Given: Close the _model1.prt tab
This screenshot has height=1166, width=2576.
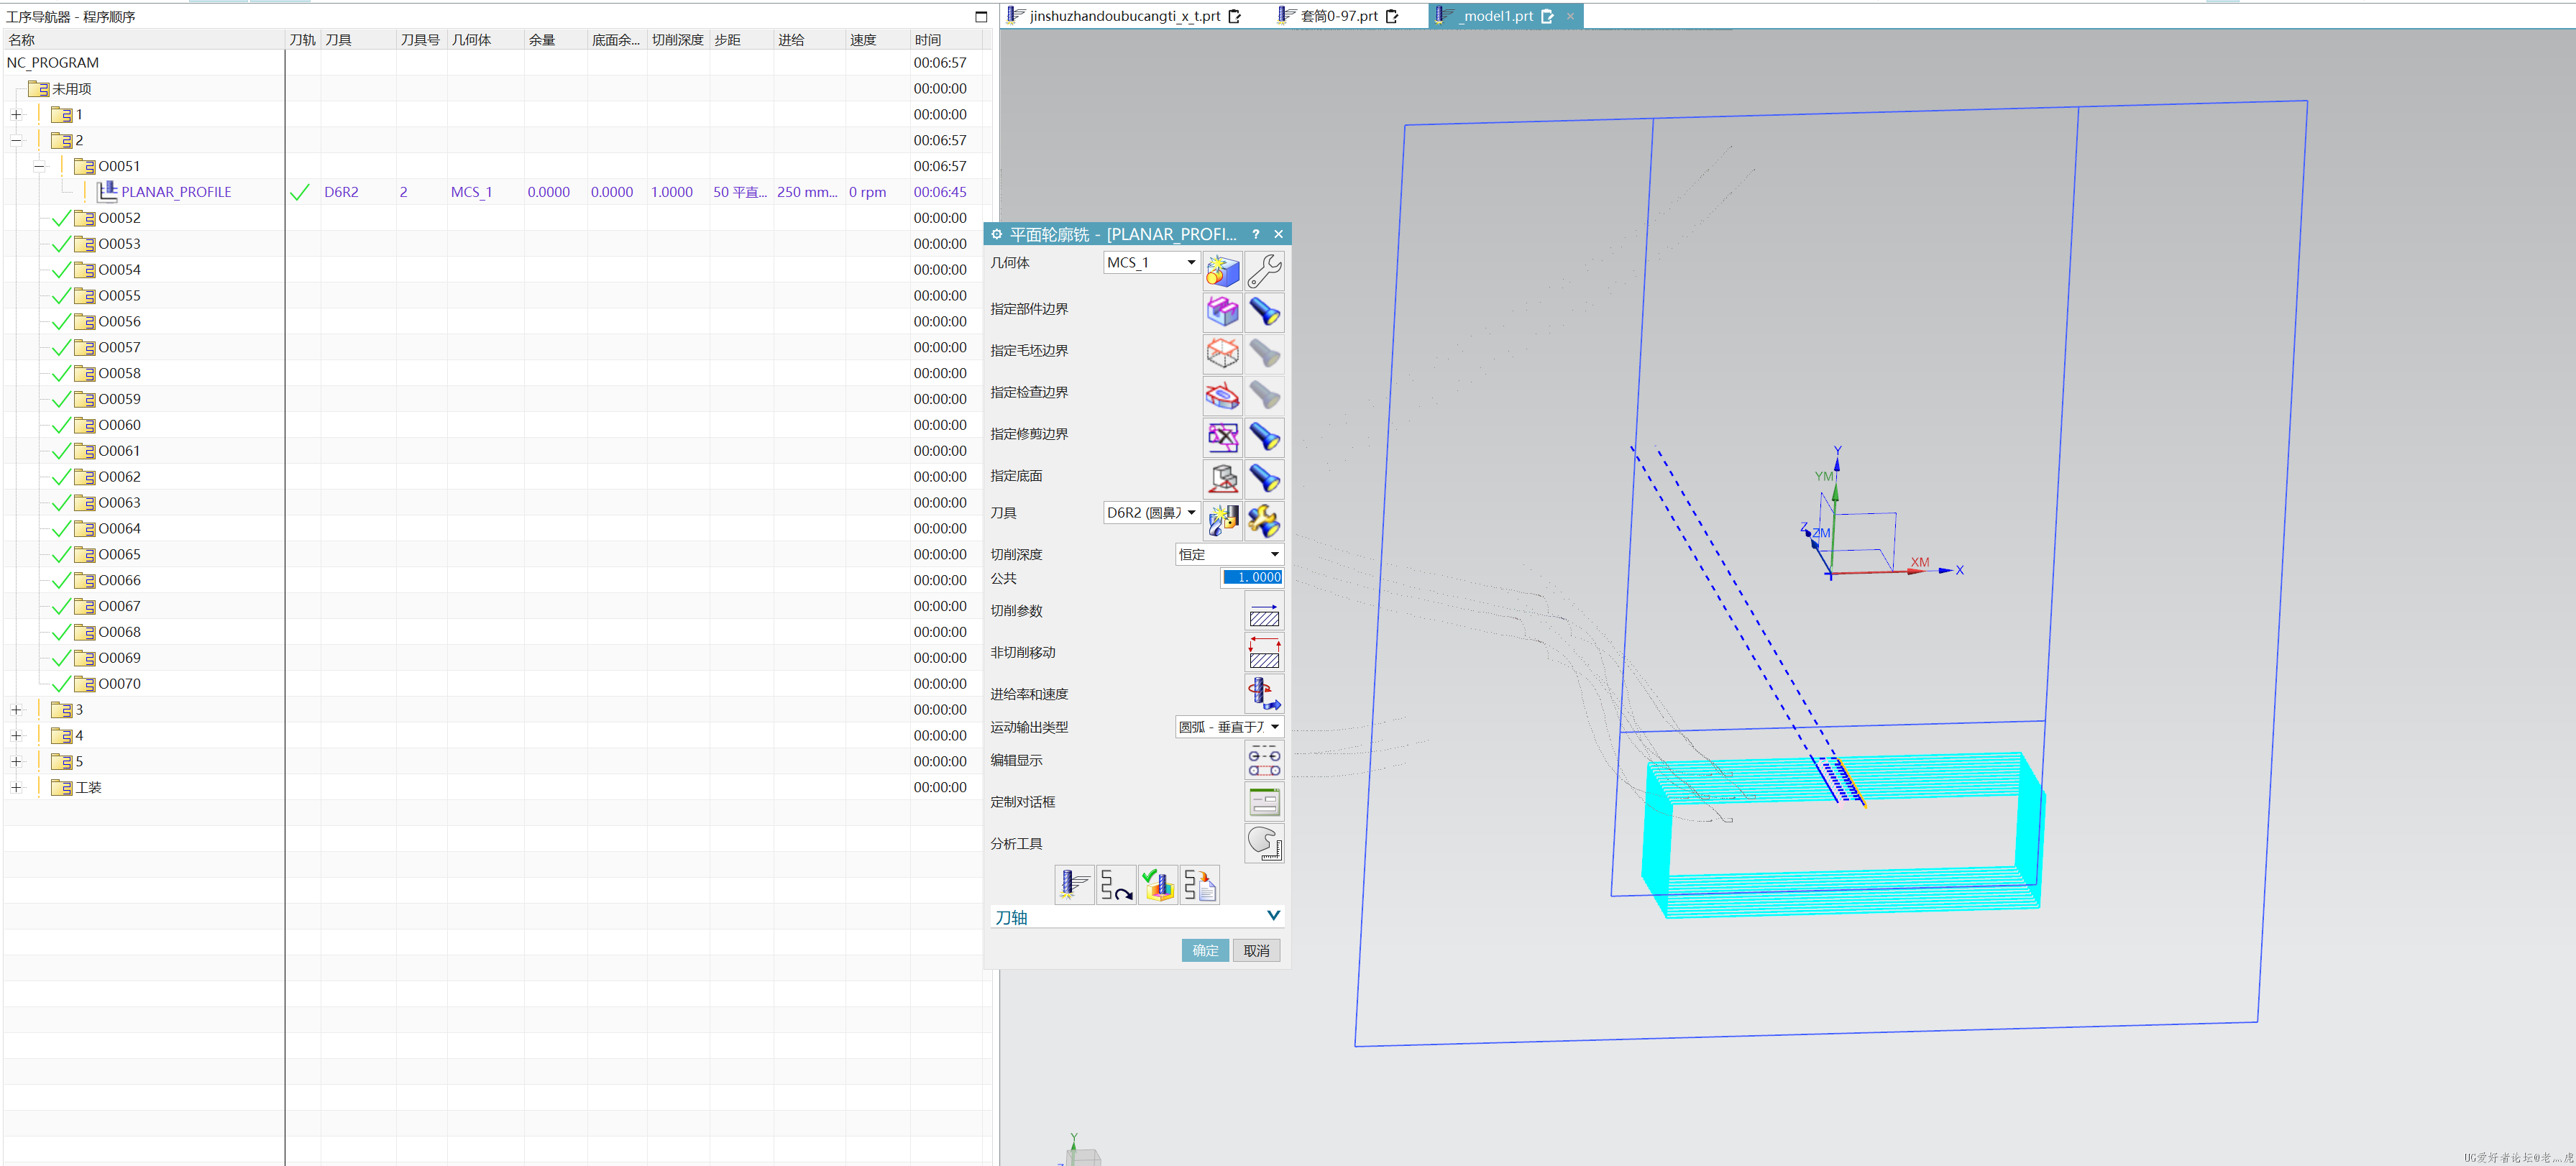Looking at the screenshot, I should point(1570,16).
